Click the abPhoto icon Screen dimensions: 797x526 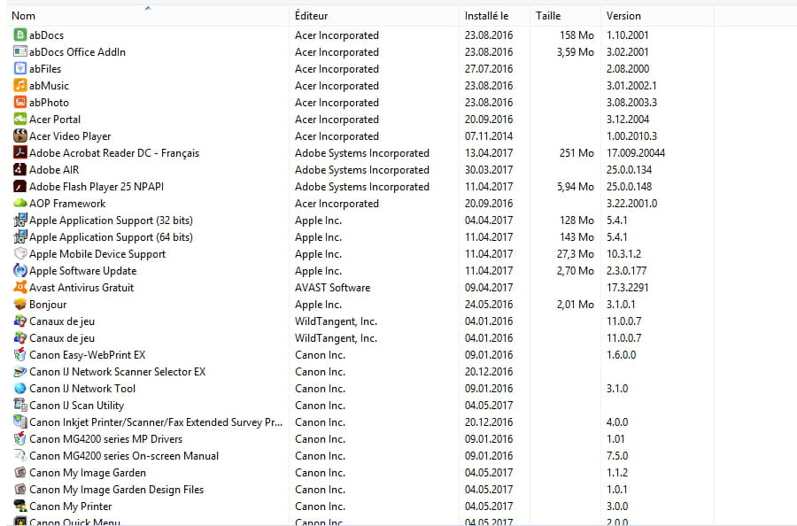tap(19, 102)
